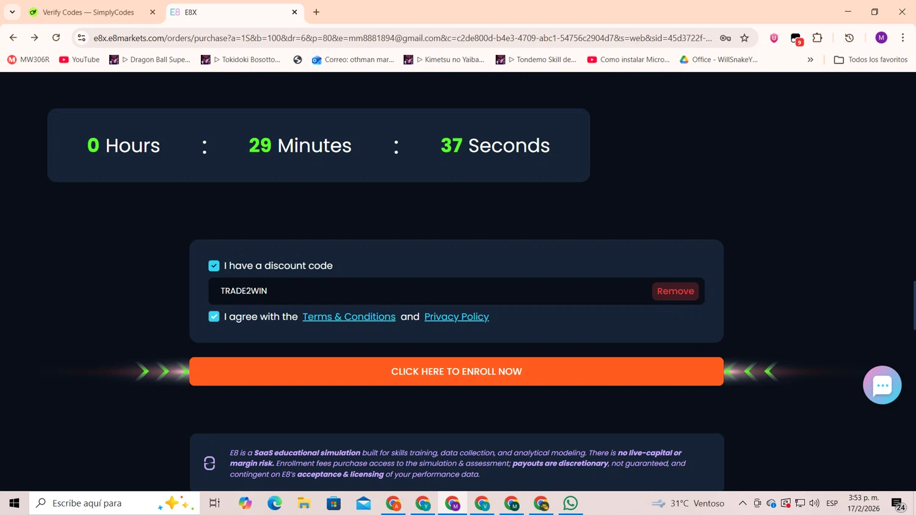Expand the hidden bookmarks chevron
Screen dimensions: 916x515
click(810, 60)
